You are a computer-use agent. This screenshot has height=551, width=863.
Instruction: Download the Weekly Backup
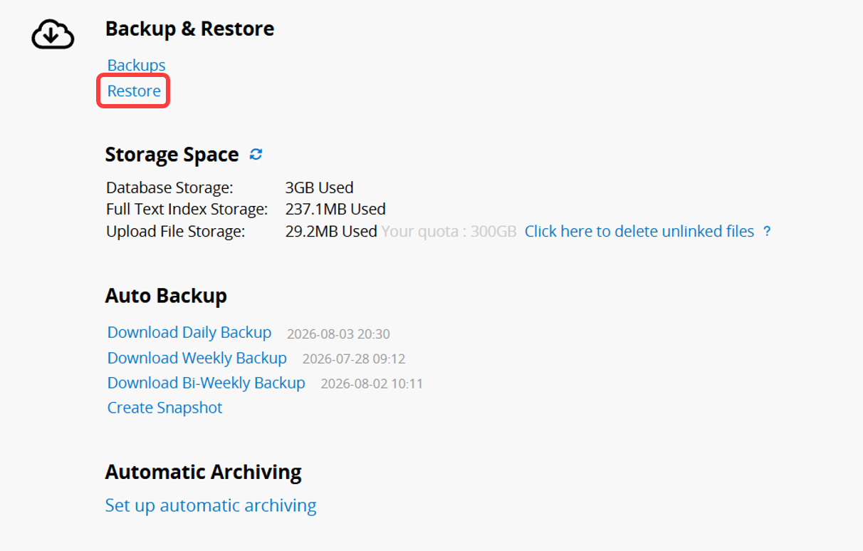197,358
